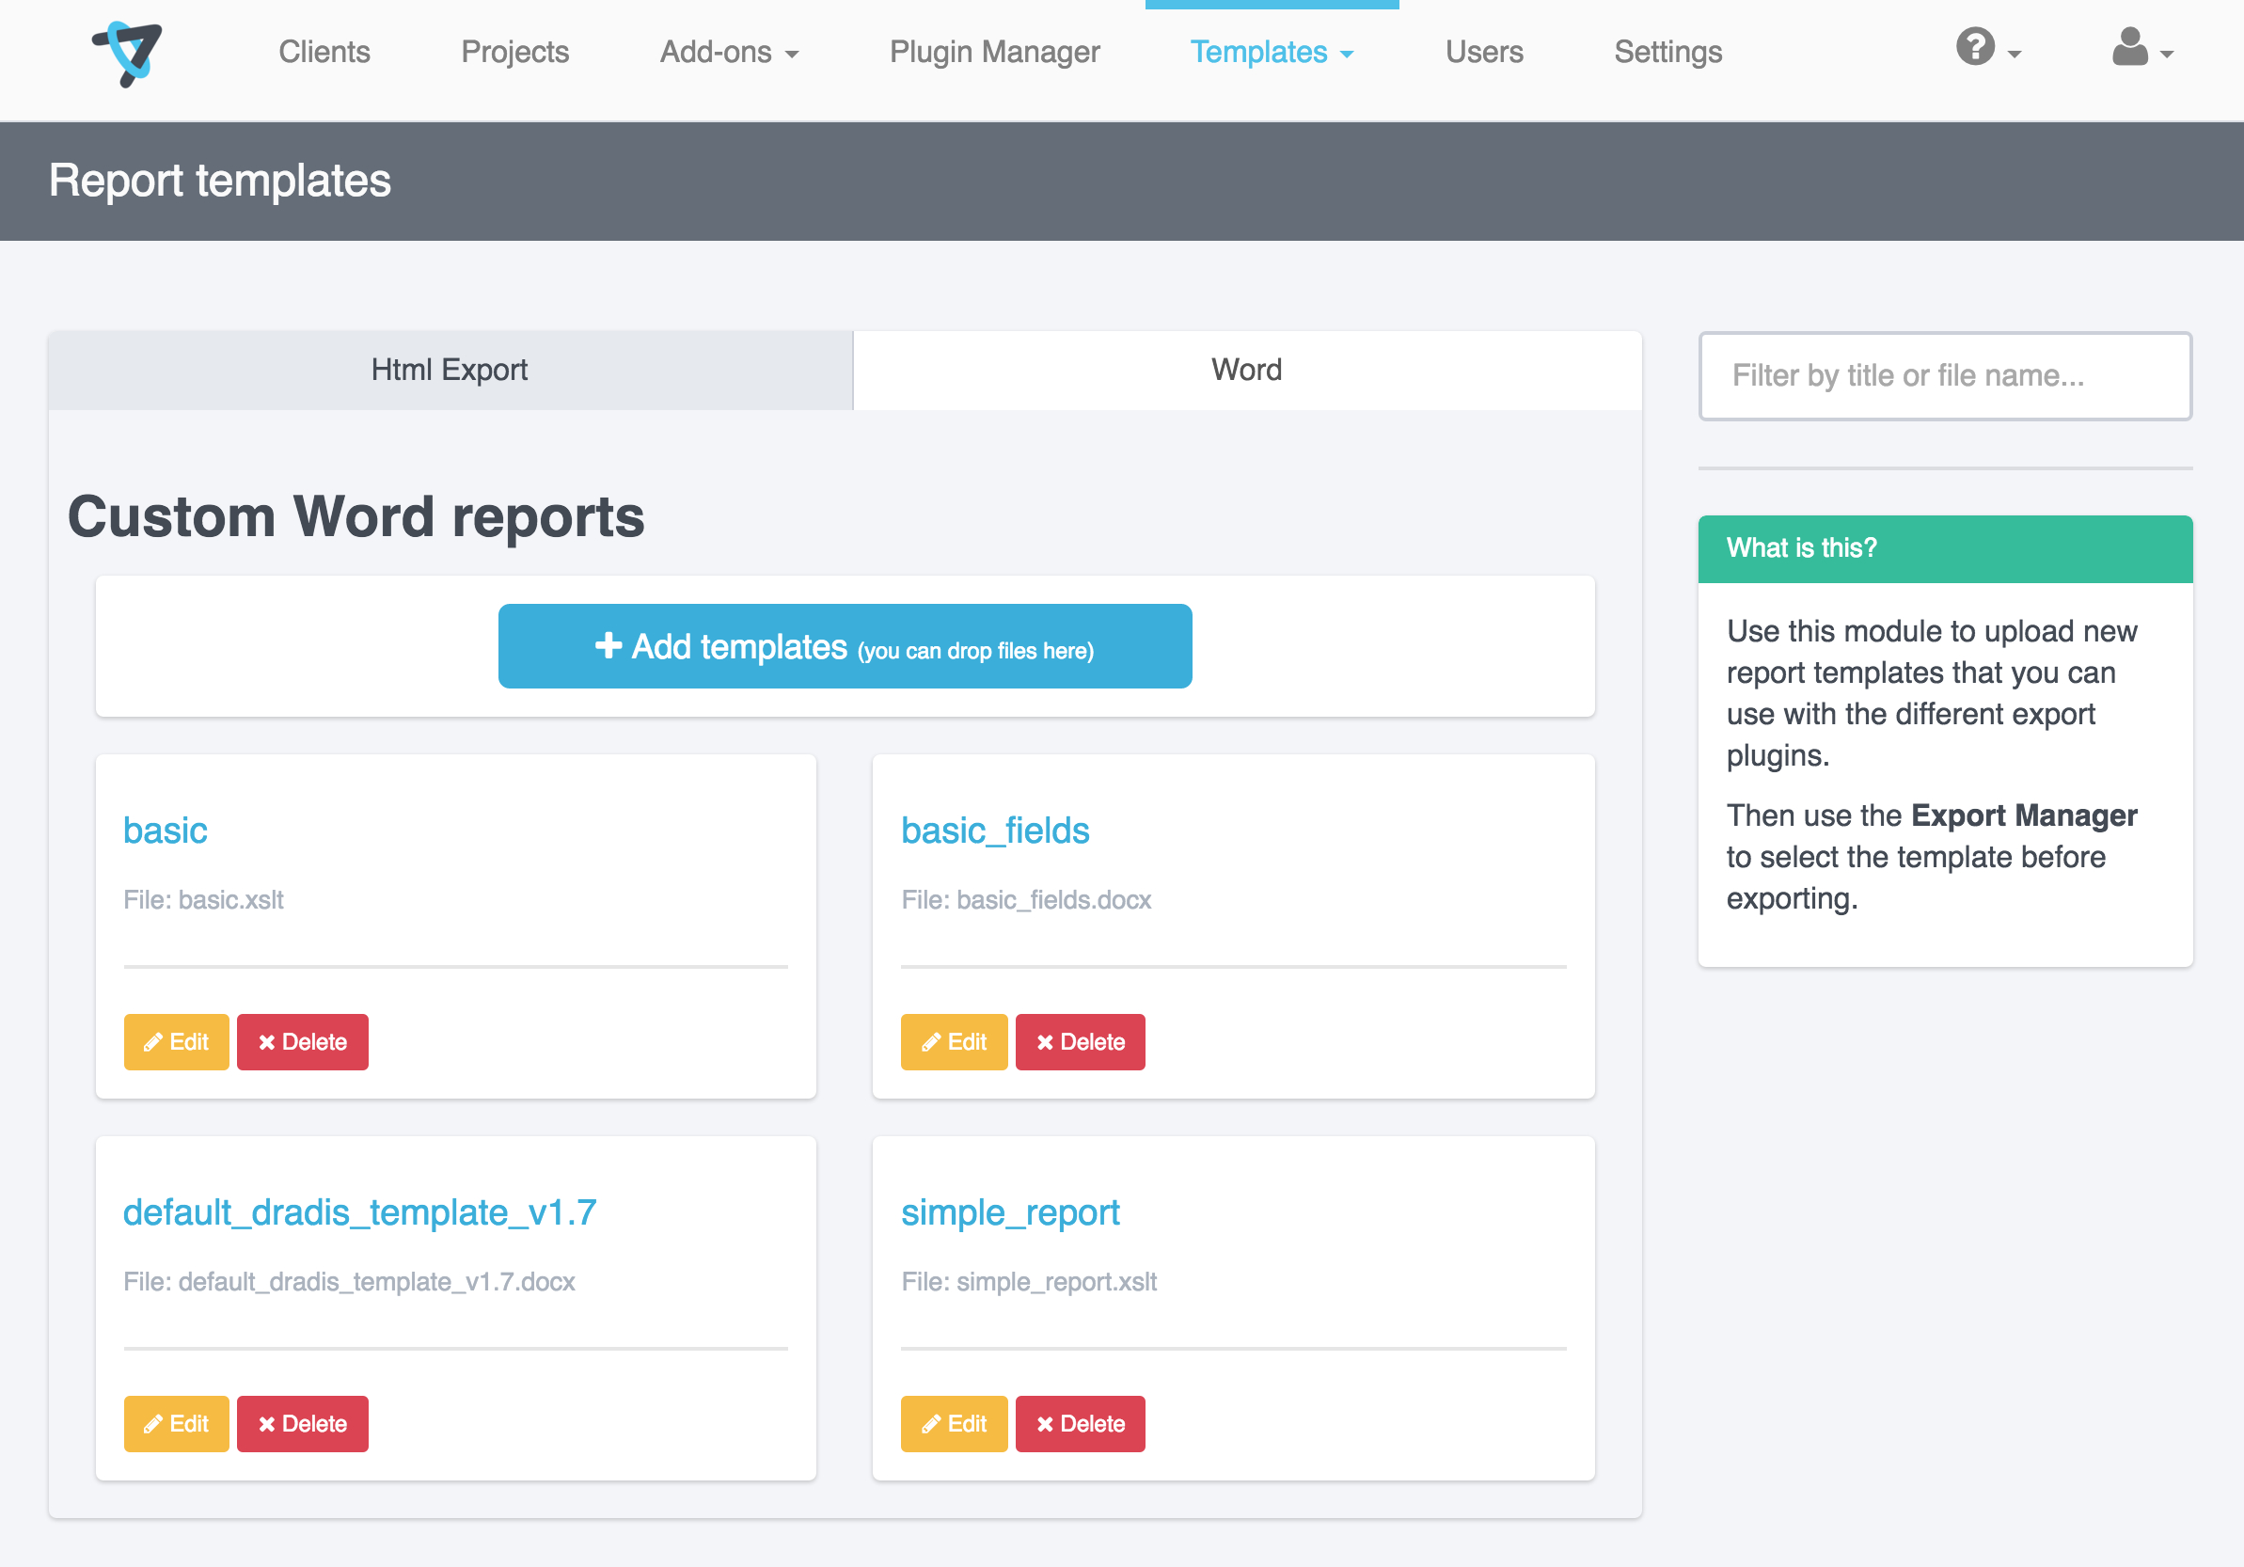Click the basic template title link
This screenshot has width=2244, height=1567.
[166, 831]
